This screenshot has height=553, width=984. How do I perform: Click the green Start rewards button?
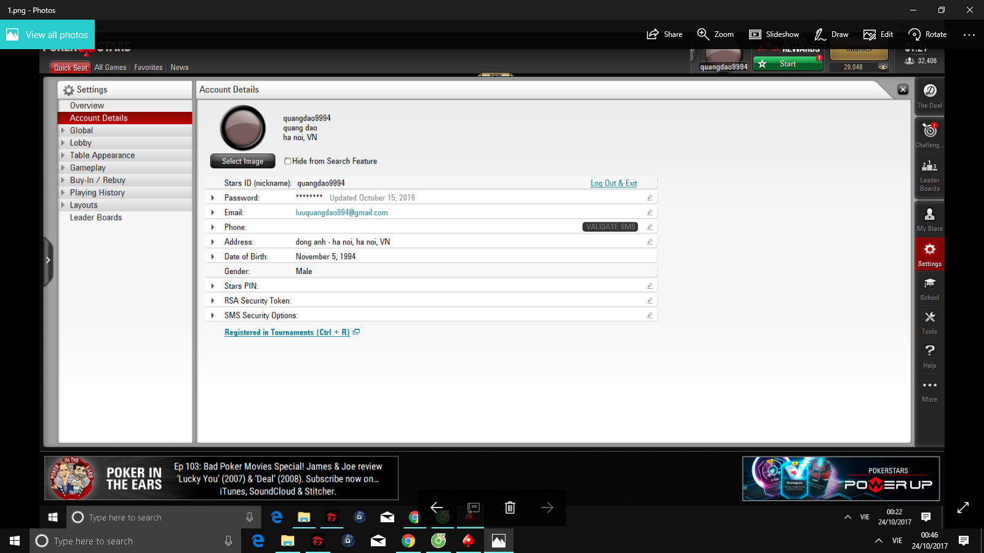[x=788, y=64]
